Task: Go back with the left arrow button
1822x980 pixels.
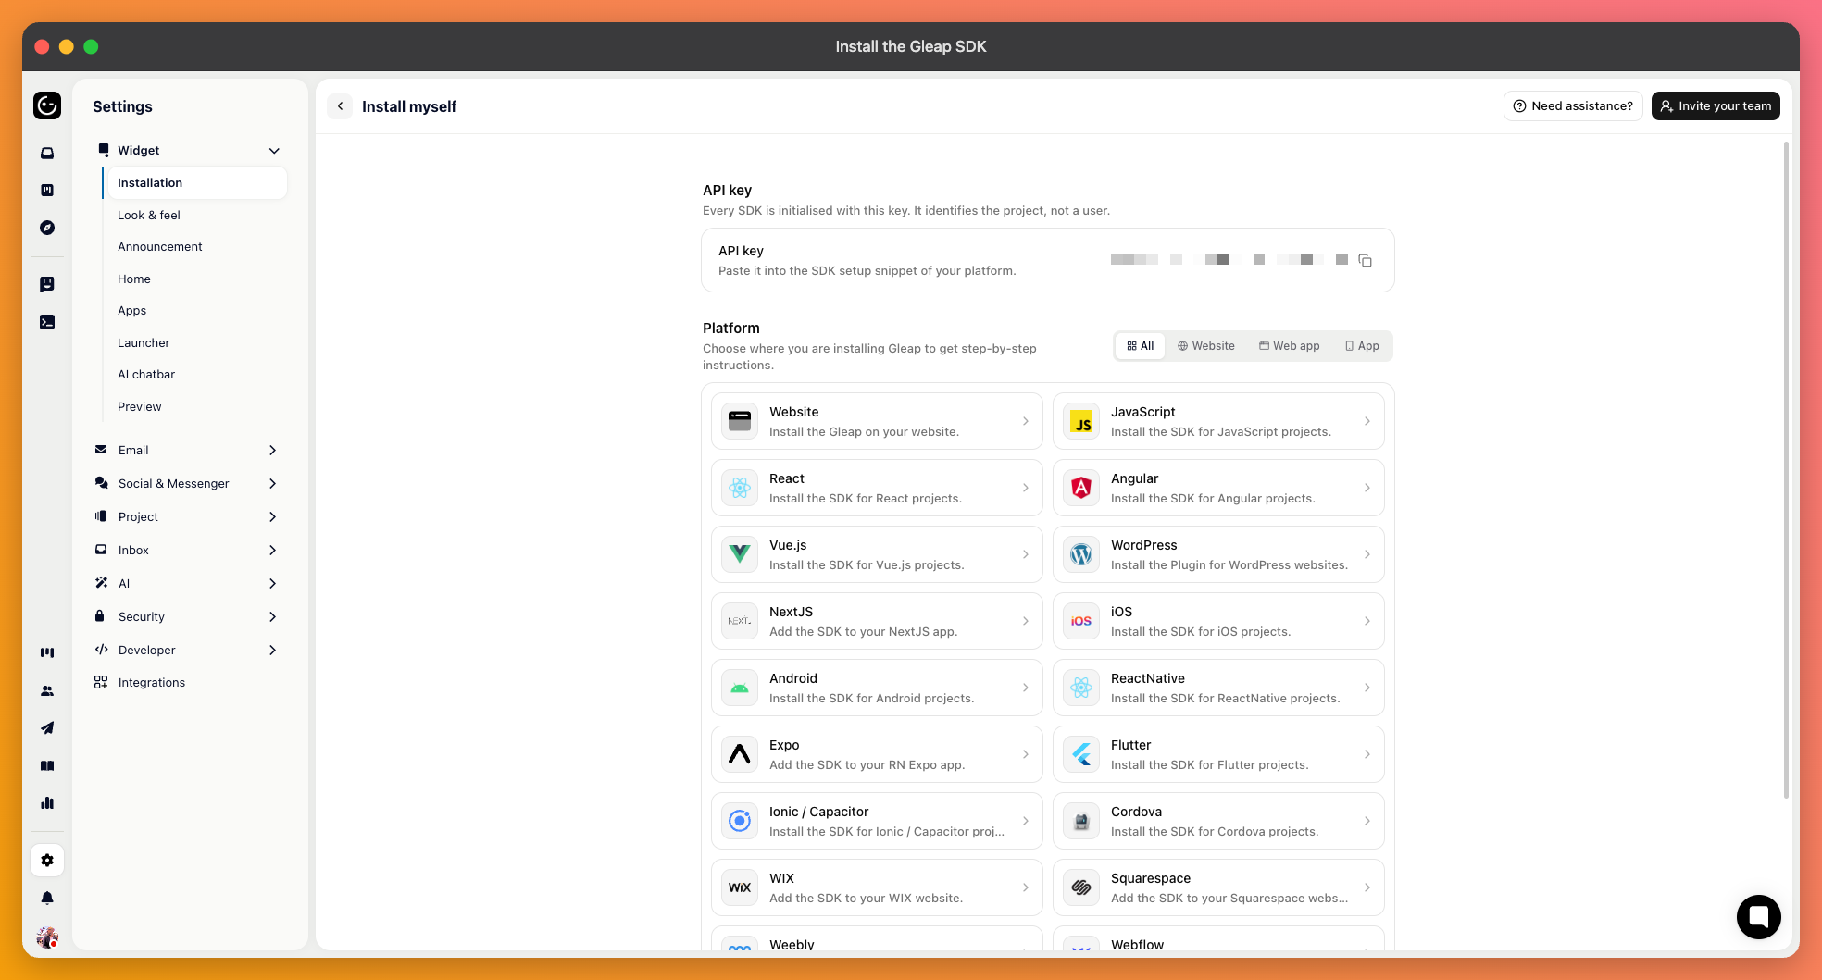Action: tap(340, 106)
